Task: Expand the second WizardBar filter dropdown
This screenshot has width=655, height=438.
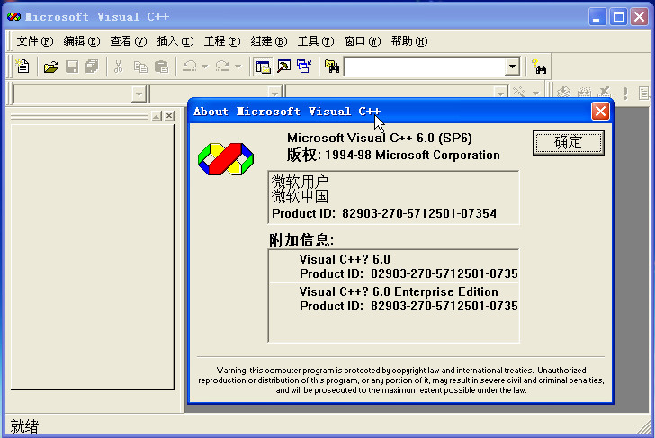Action: coord(274,94)
